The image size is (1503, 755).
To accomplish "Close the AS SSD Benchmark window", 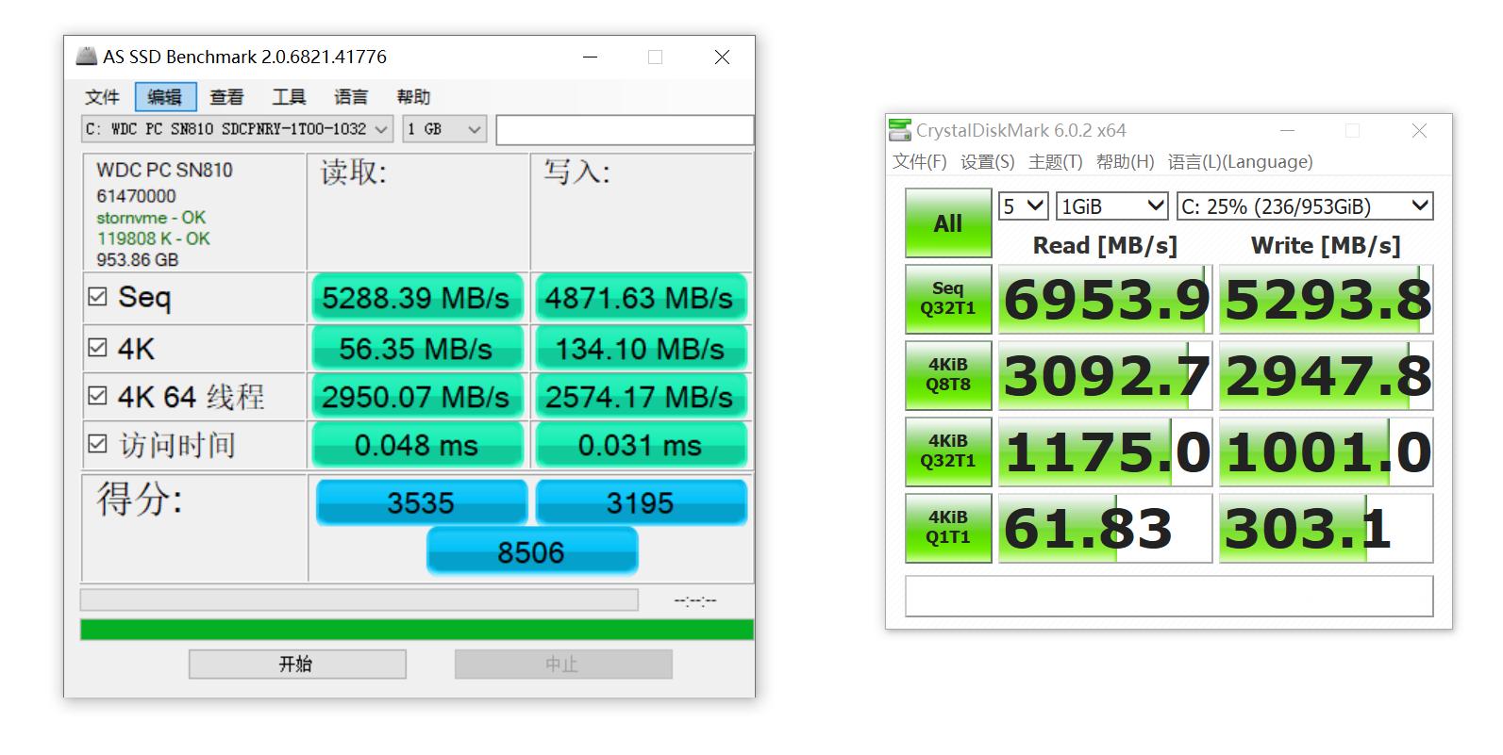I will pyautogui.click(x=722, y=57).
